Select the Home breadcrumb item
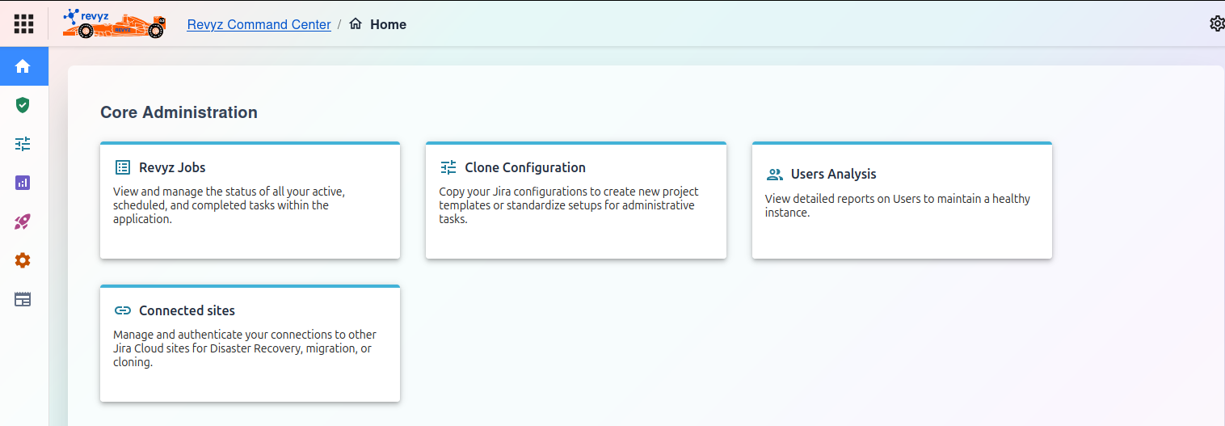The image size is (1225, 426). (387, 24)
